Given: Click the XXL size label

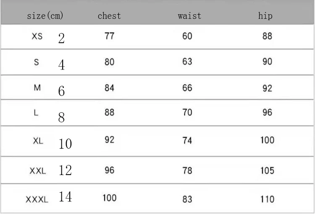Looking at the screenshot, I should (x=38, y=171).
